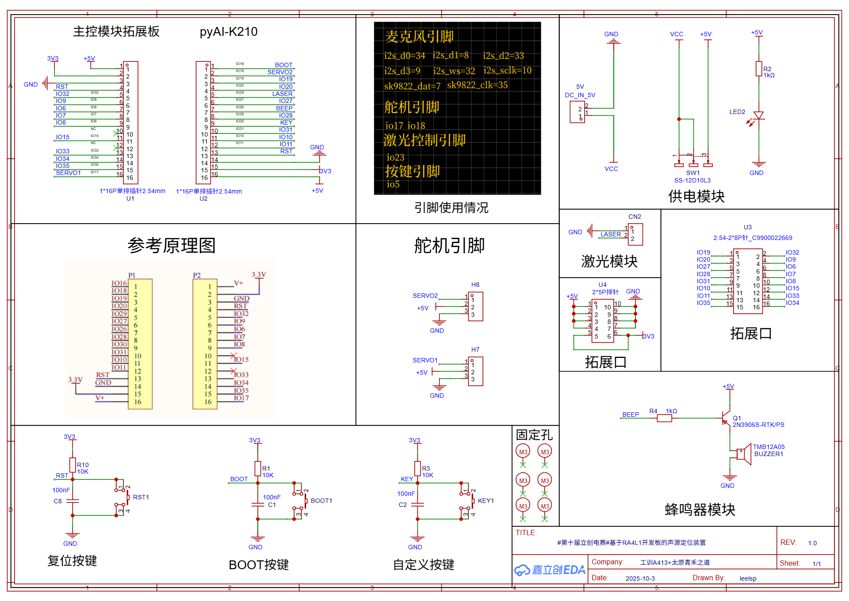Click the H8 servo header symbol
This screenshot has width=849, height=601.
(475, 306)
